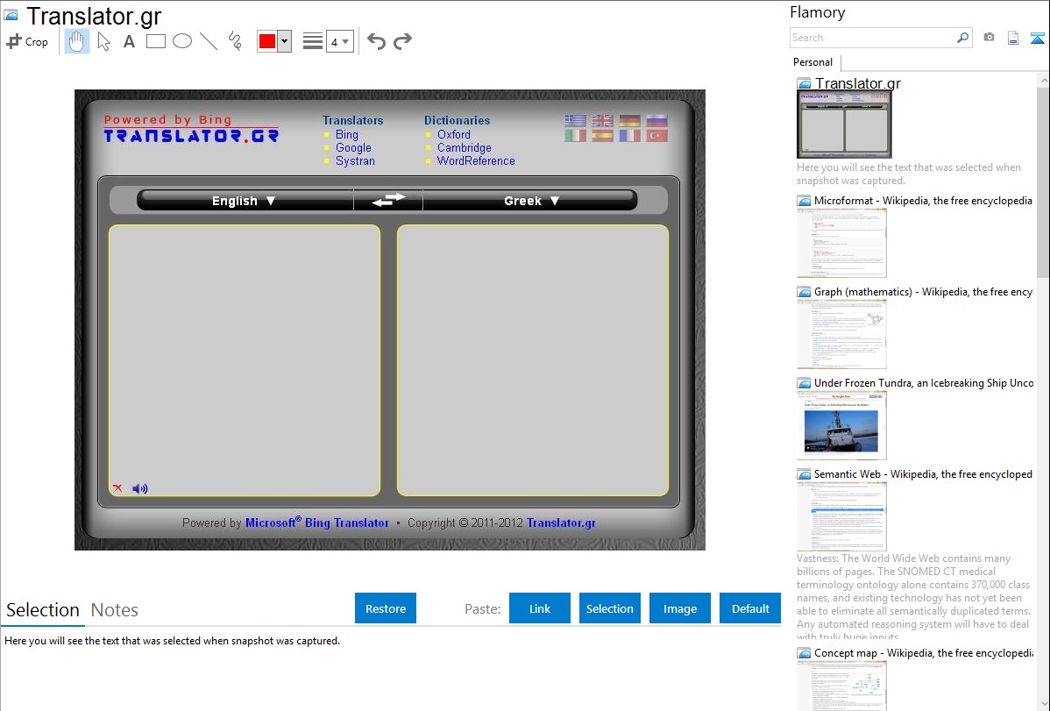Click the Semantic Web title text
The width and height of the screenshot is (1050, 711).
coord(923,473)
